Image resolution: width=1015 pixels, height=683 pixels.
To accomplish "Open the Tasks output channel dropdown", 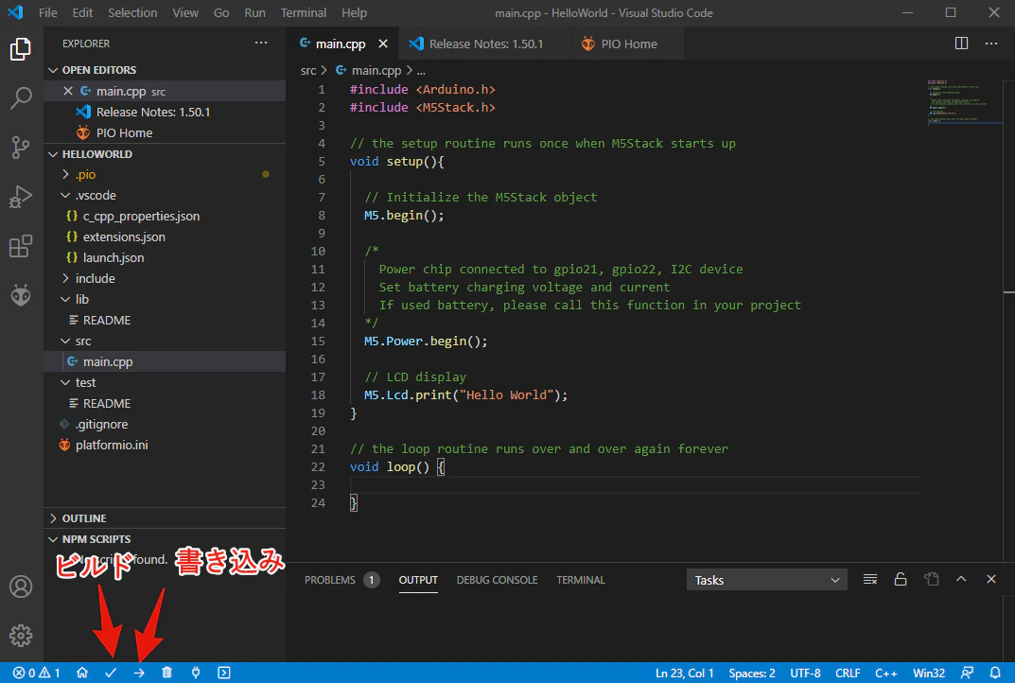I will (x=766, y=580).
